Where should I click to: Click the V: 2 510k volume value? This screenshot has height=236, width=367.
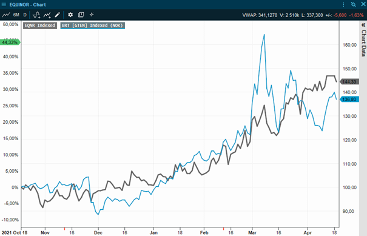[x=289, y=15]
